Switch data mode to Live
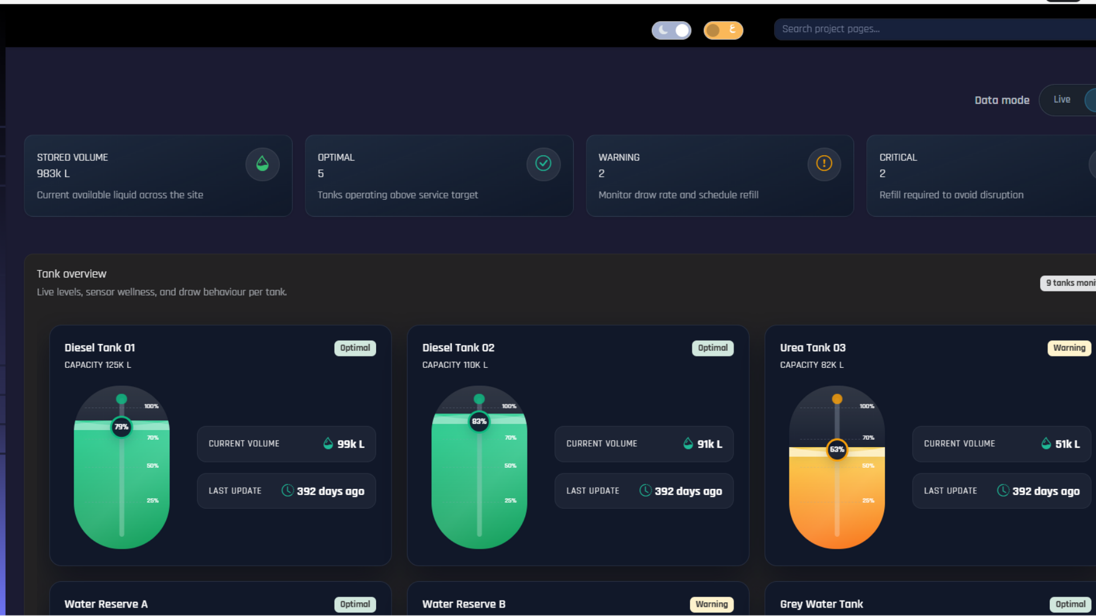1096x616 pixels. (x=1061, y=100)
